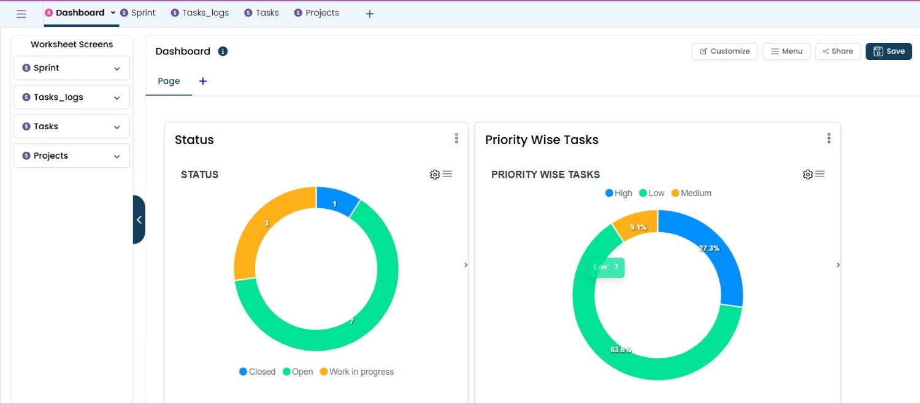920x403 pixels.
Task: Open Status chart gear settings
Action: [x=435, y=175]
